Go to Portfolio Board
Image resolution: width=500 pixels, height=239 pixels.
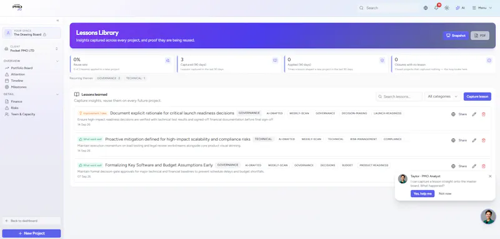[22, 68]
